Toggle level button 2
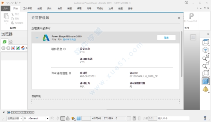Screen dimensions: 211x122 [22, 112]
